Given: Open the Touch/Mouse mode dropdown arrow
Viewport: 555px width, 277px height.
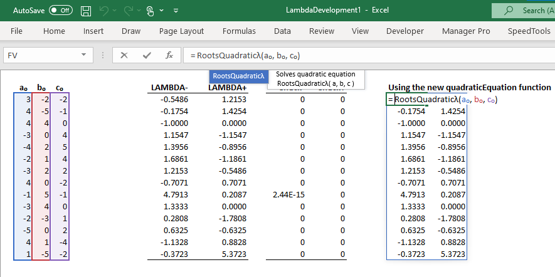Looking at the screenshot, I should [161, 11].
